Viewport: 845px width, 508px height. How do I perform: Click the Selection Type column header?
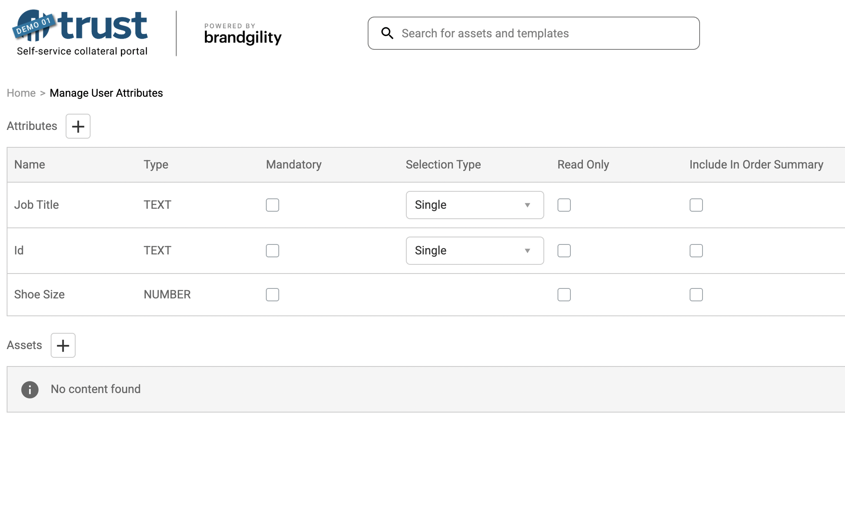pyautogui.click(x=443, y=165)
